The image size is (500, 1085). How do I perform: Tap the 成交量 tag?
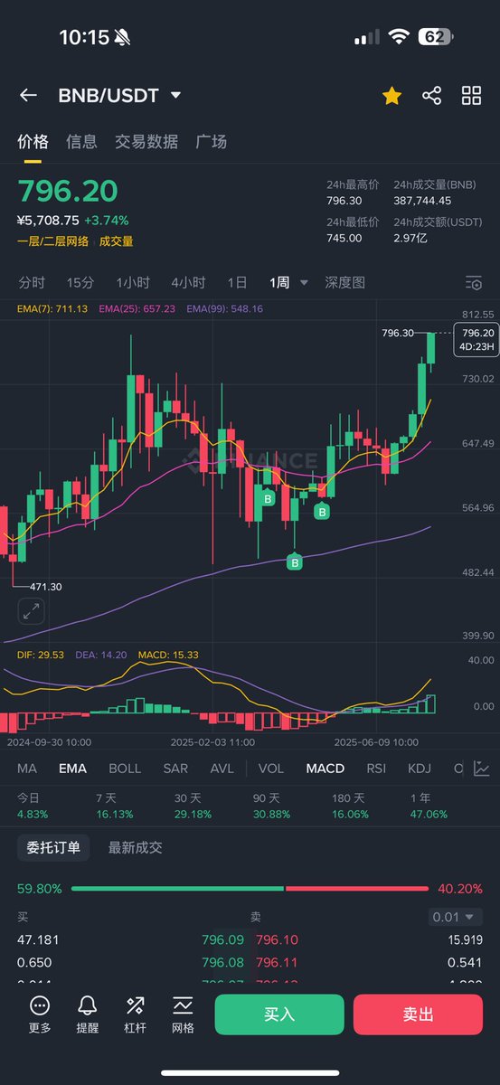click(116, 241)
